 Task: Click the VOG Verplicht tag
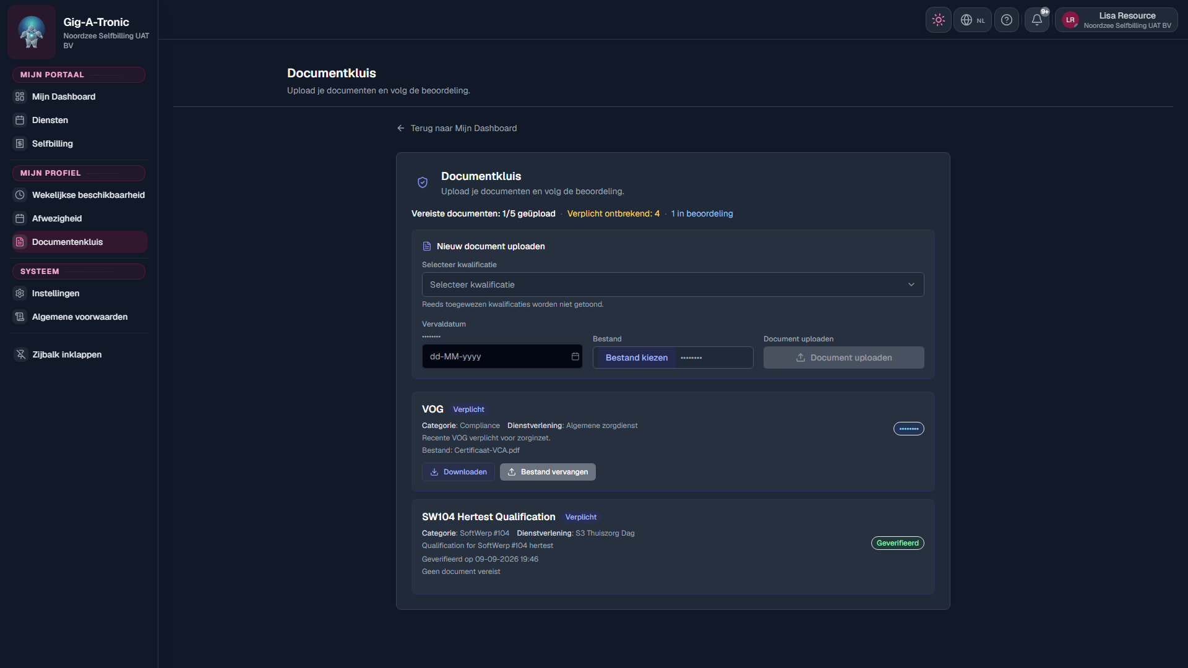[x=468, y=409]
